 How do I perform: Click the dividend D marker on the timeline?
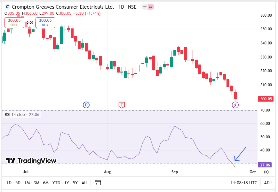coord(86,105)
